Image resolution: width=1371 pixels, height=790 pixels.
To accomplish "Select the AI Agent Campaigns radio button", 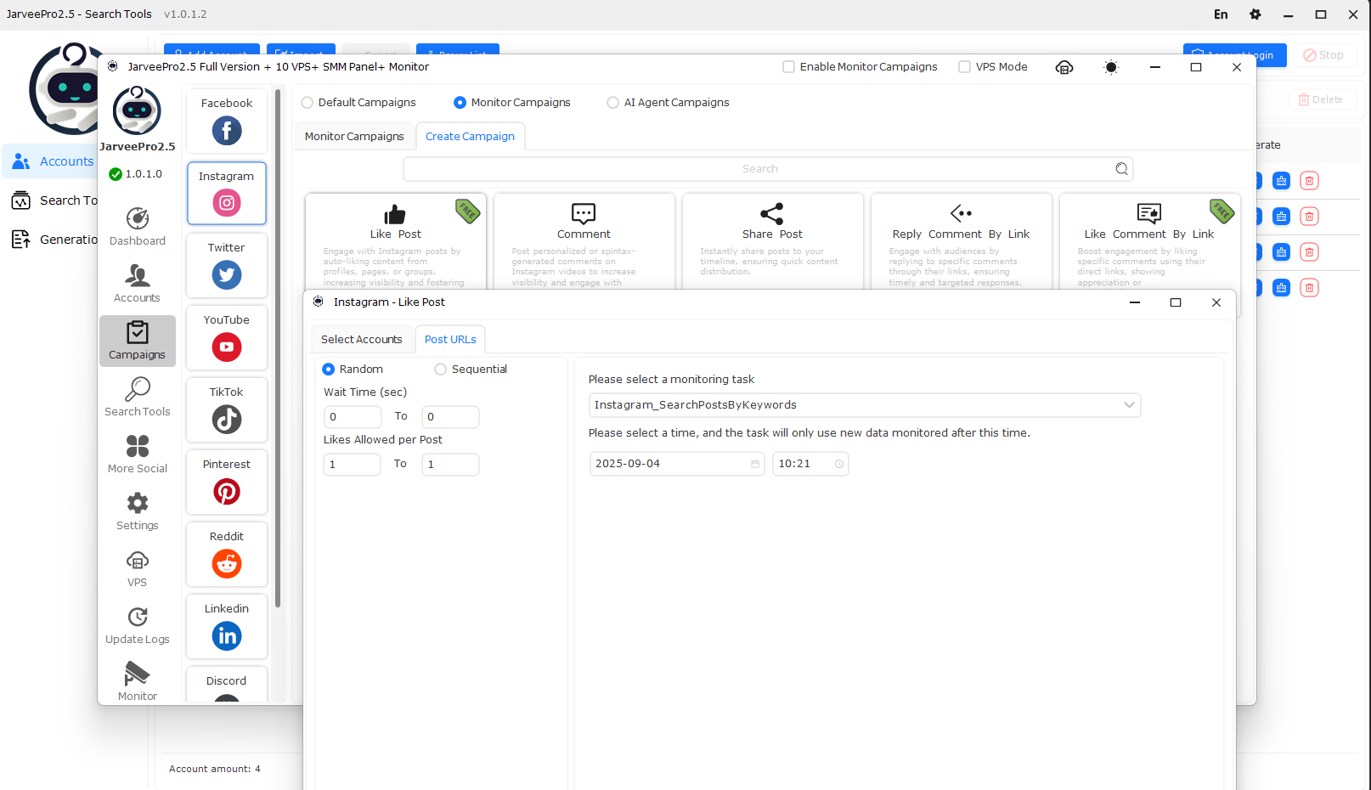I will click(x=613, y=103).
